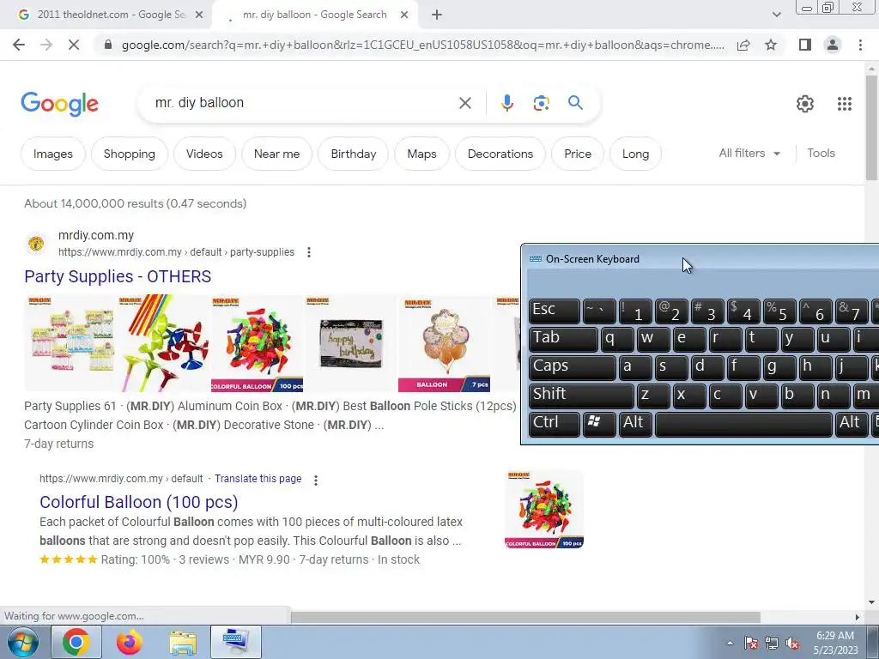This screenshot has height=659, width=879.
Task: Open Google apps grid
Action: click(x=845, y=103)
